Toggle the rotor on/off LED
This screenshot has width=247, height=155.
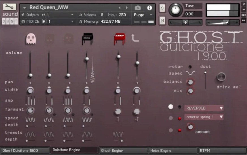[x=190, y=67]
